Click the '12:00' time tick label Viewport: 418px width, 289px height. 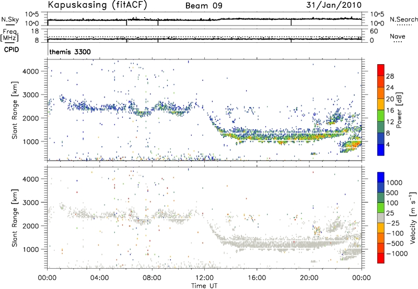pos(204,278)
